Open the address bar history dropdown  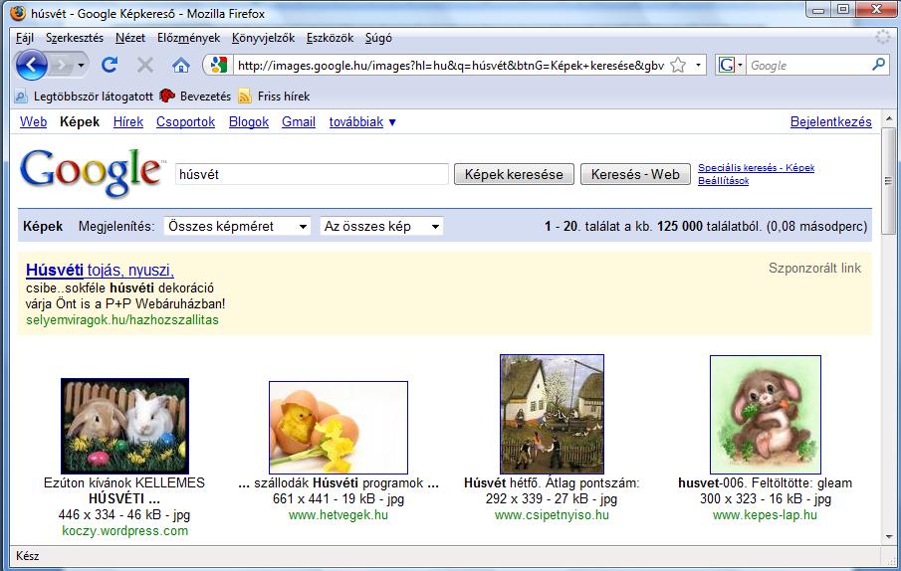[x=698, y=65]
